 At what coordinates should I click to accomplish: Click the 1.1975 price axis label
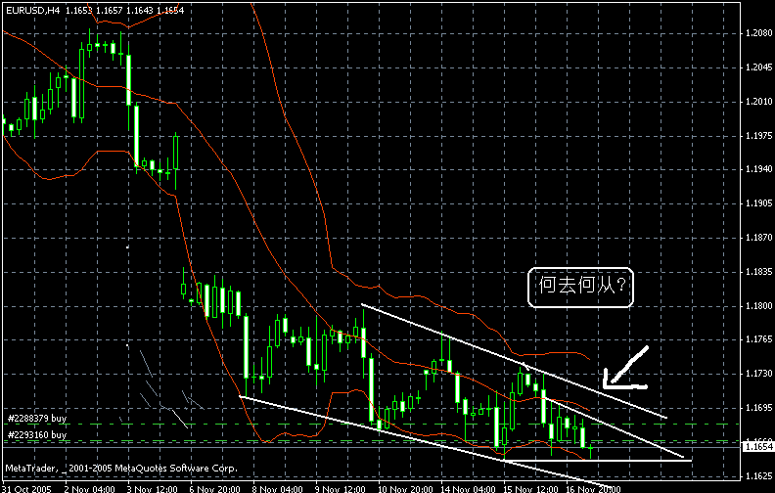coord(758,135)
